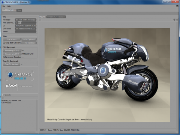This screenshot has height=135, width=180.
Task: Open the Help menu
Action: click(x=9, y=6)
